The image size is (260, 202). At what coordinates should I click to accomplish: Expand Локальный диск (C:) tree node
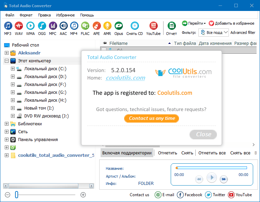[13, 69]
